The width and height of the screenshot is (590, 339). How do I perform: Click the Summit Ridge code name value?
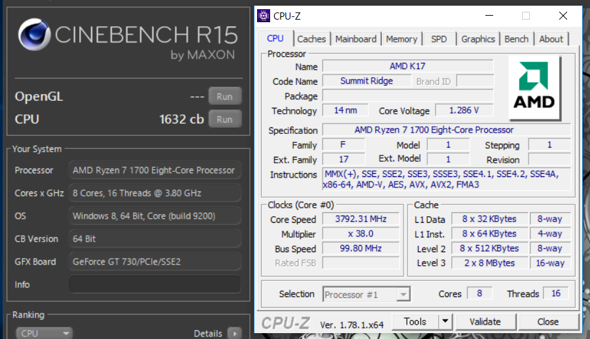[367, 81]
